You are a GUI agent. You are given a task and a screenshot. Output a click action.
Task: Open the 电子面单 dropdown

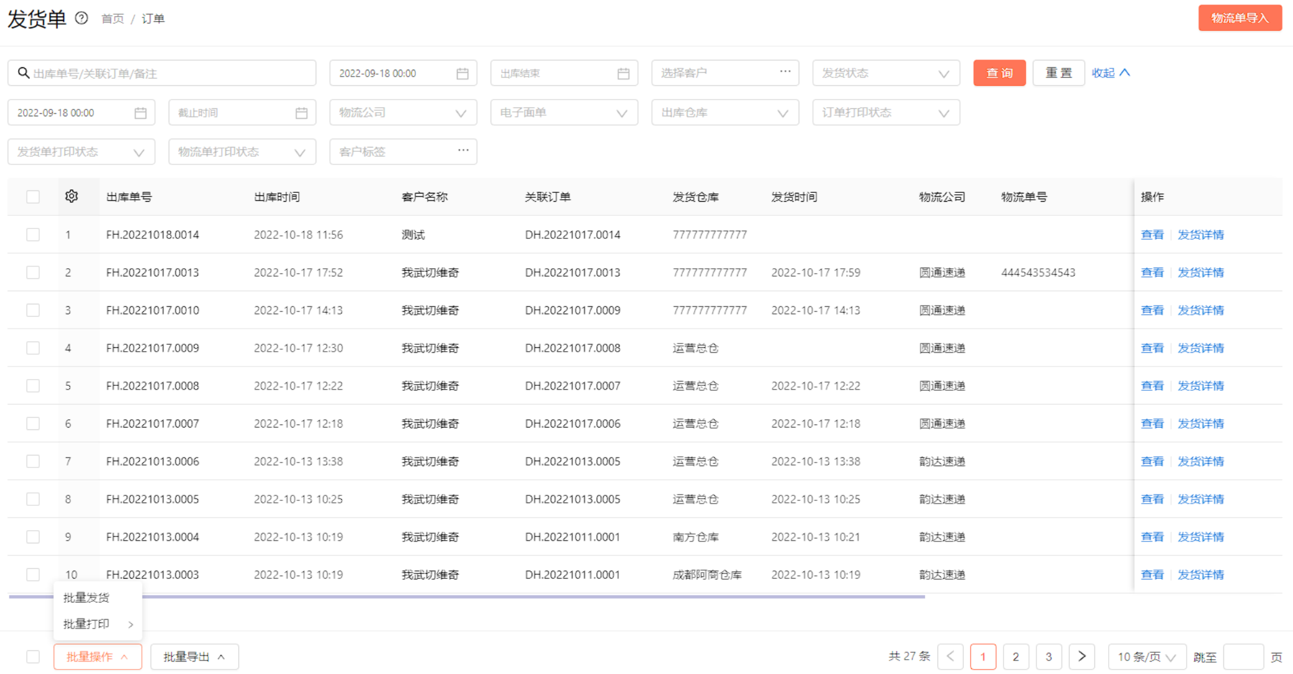tap(564, 113)
